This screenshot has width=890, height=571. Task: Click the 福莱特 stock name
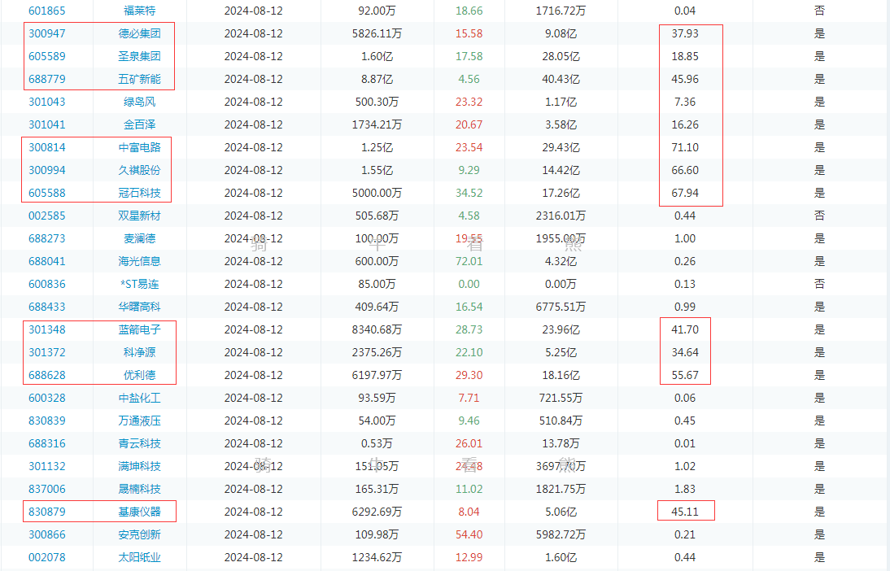(140, 11)
